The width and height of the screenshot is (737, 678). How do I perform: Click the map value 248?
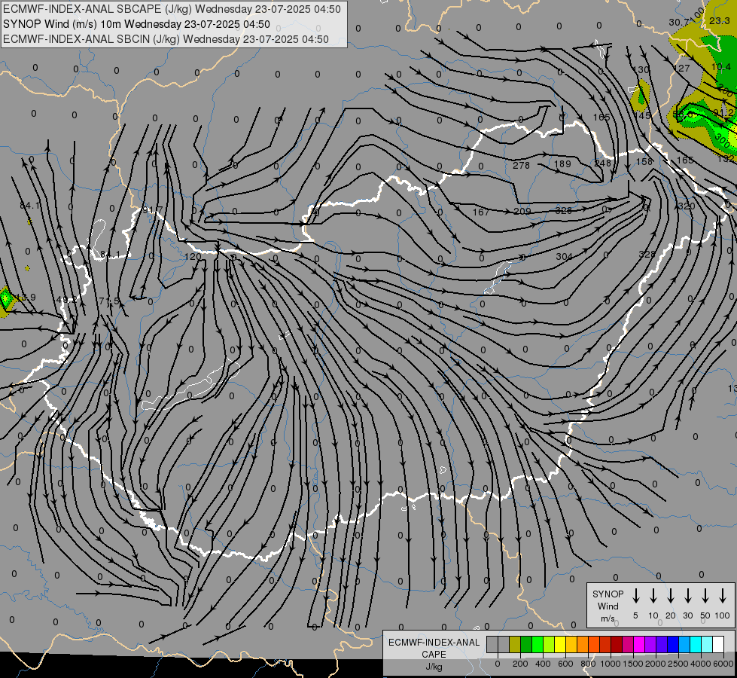pyautogui.click(x=602, y=163)
